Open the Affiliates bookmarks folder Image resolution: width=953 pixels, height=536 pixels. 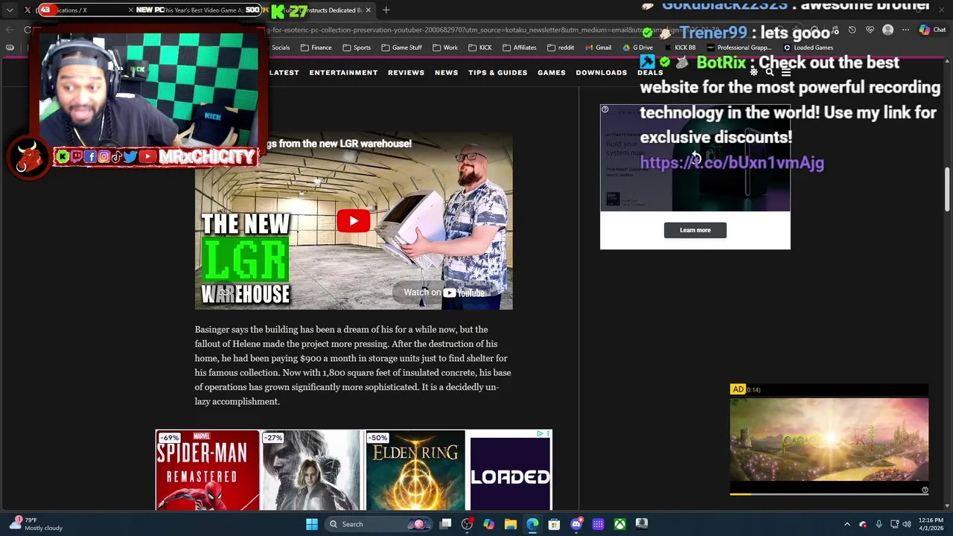(519, 48)
